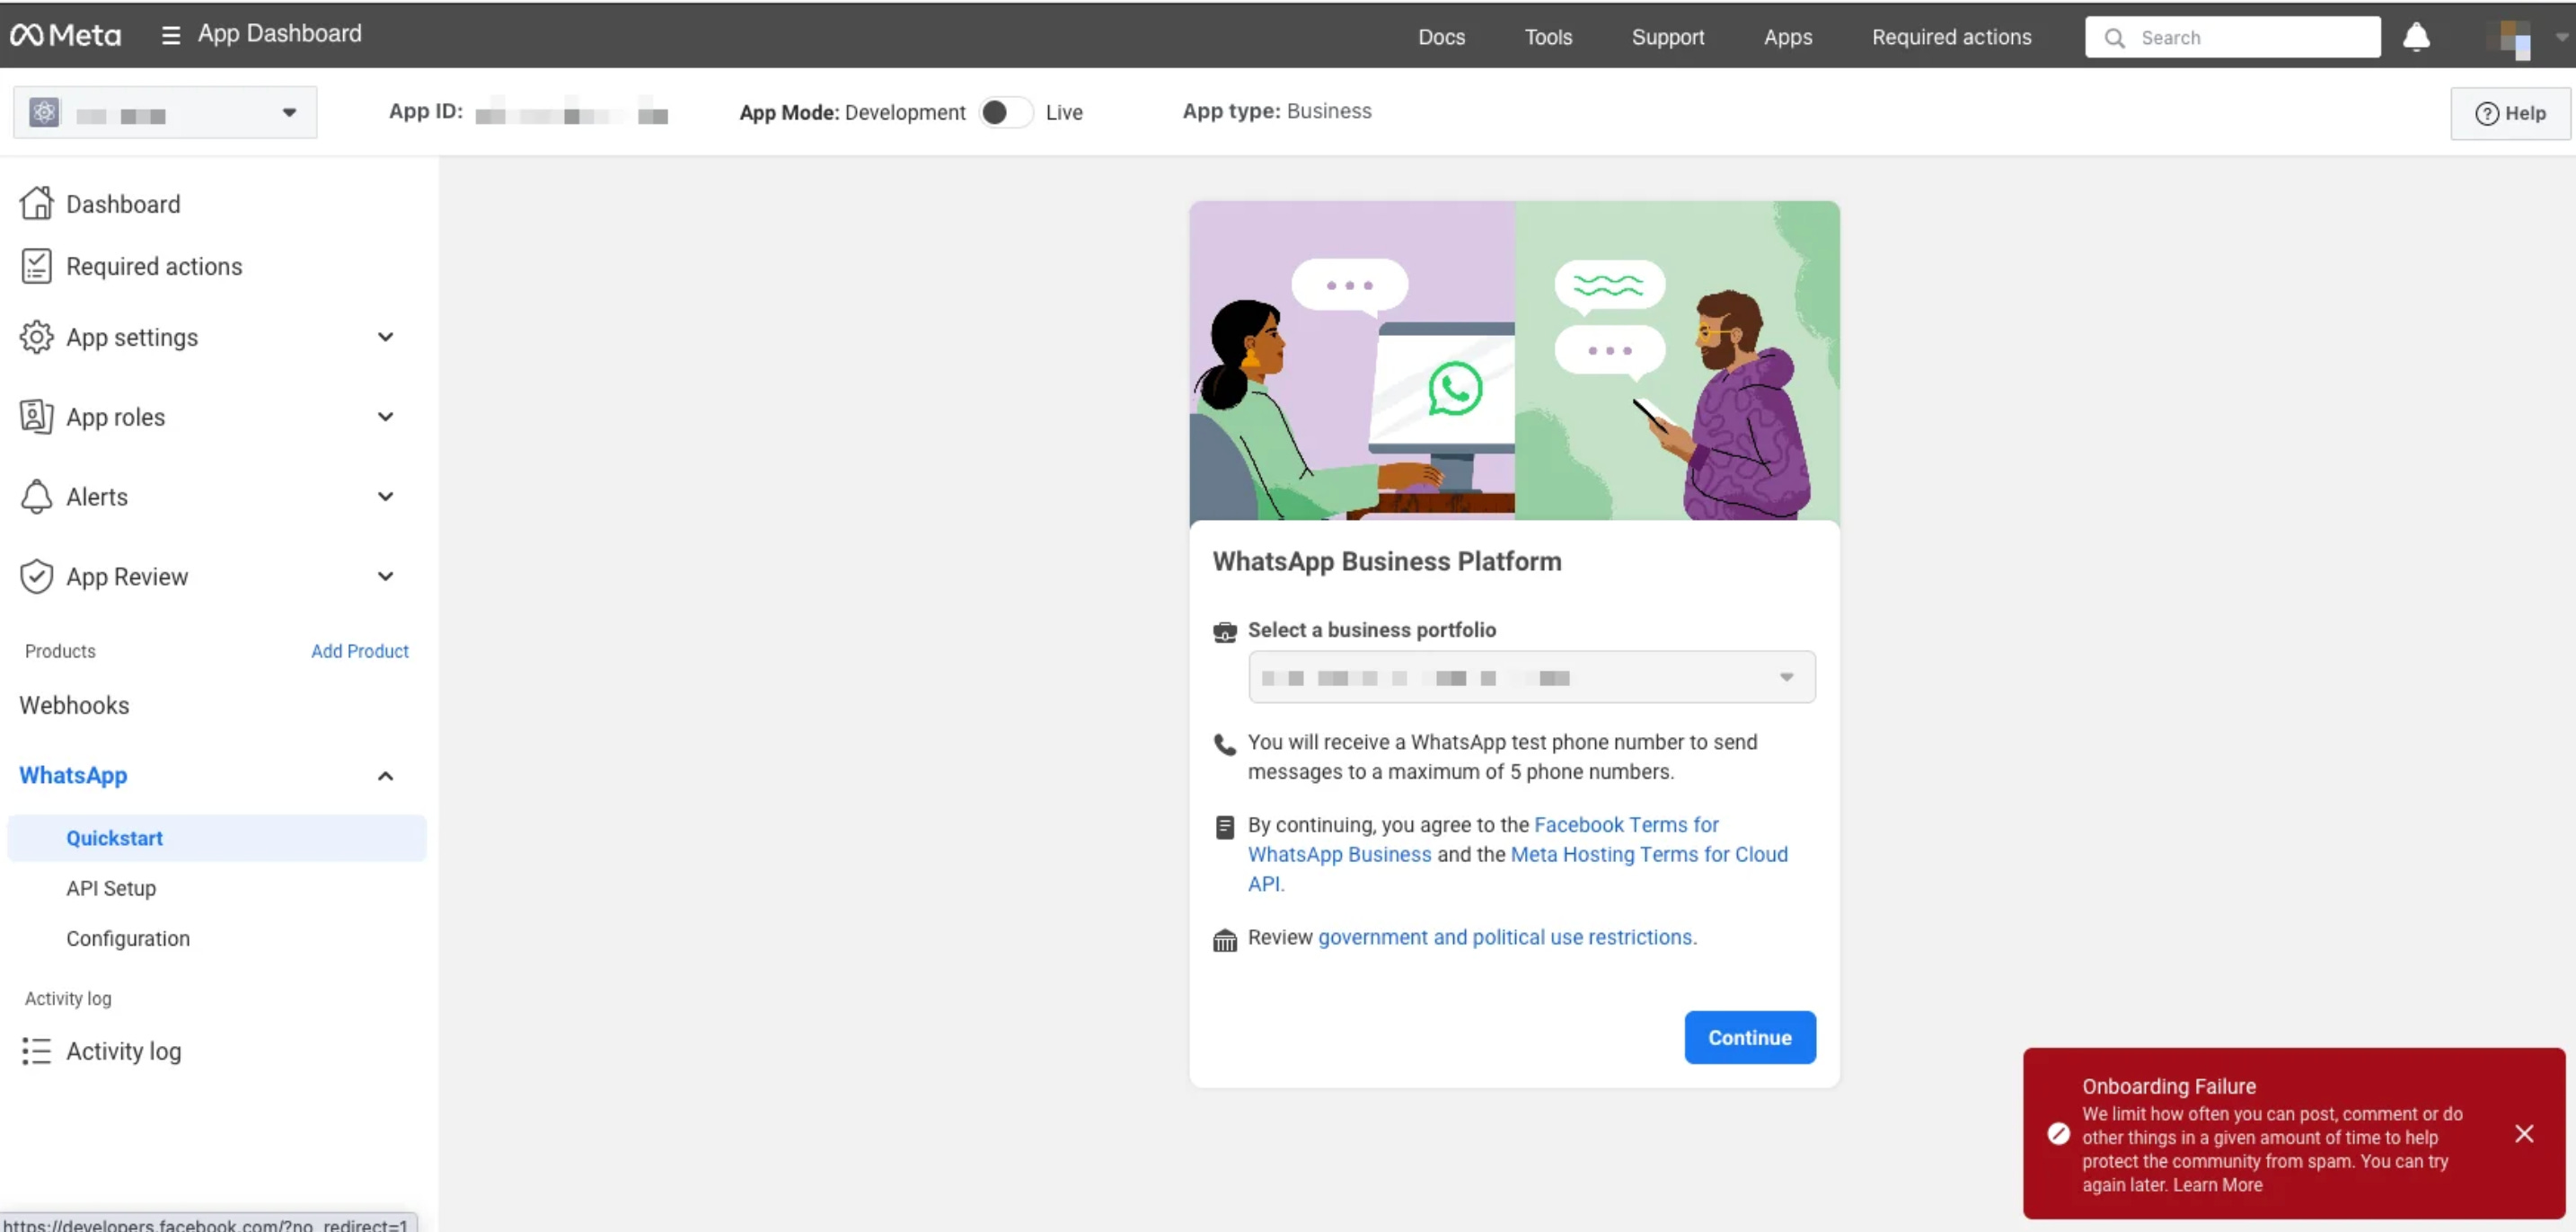Click the Activity log list icon
The width and height of the screenshot is (2576, 1232).
[x=36, y=1051]
